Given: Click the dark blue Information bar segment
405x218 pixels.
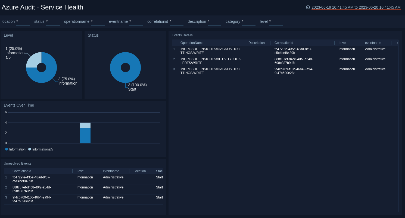Looking at the screenshot, I should click(85, 136).
